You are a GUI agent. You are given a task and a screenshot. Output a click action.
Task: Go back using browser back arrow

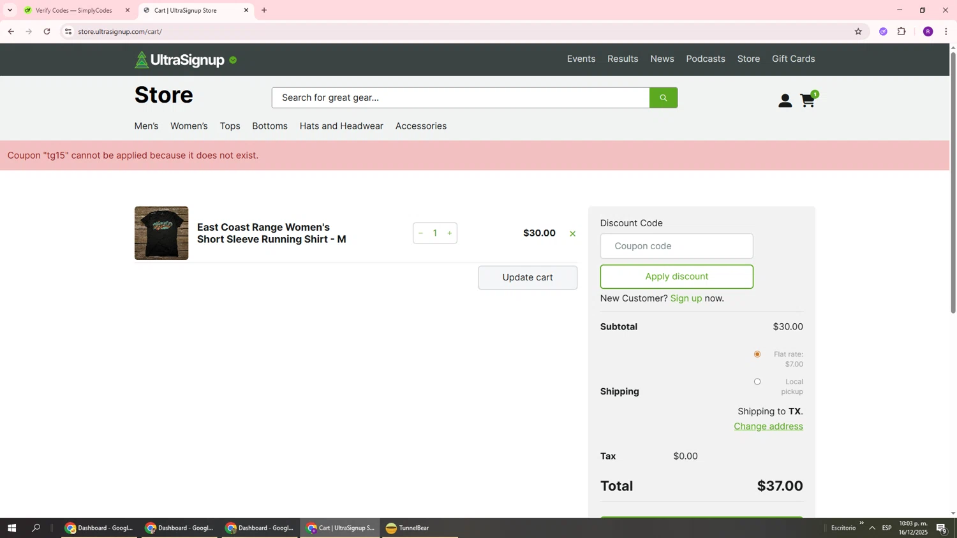click(x=11, y=31)
